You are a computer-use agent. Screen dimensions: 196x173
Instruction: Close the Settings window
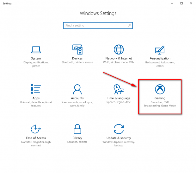click(190, 3)
